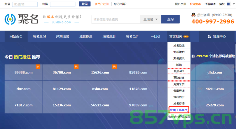The height and width of the screenshot is (129, 236).
Task: Click domain 36700.com cell
Action: point(62,72)
